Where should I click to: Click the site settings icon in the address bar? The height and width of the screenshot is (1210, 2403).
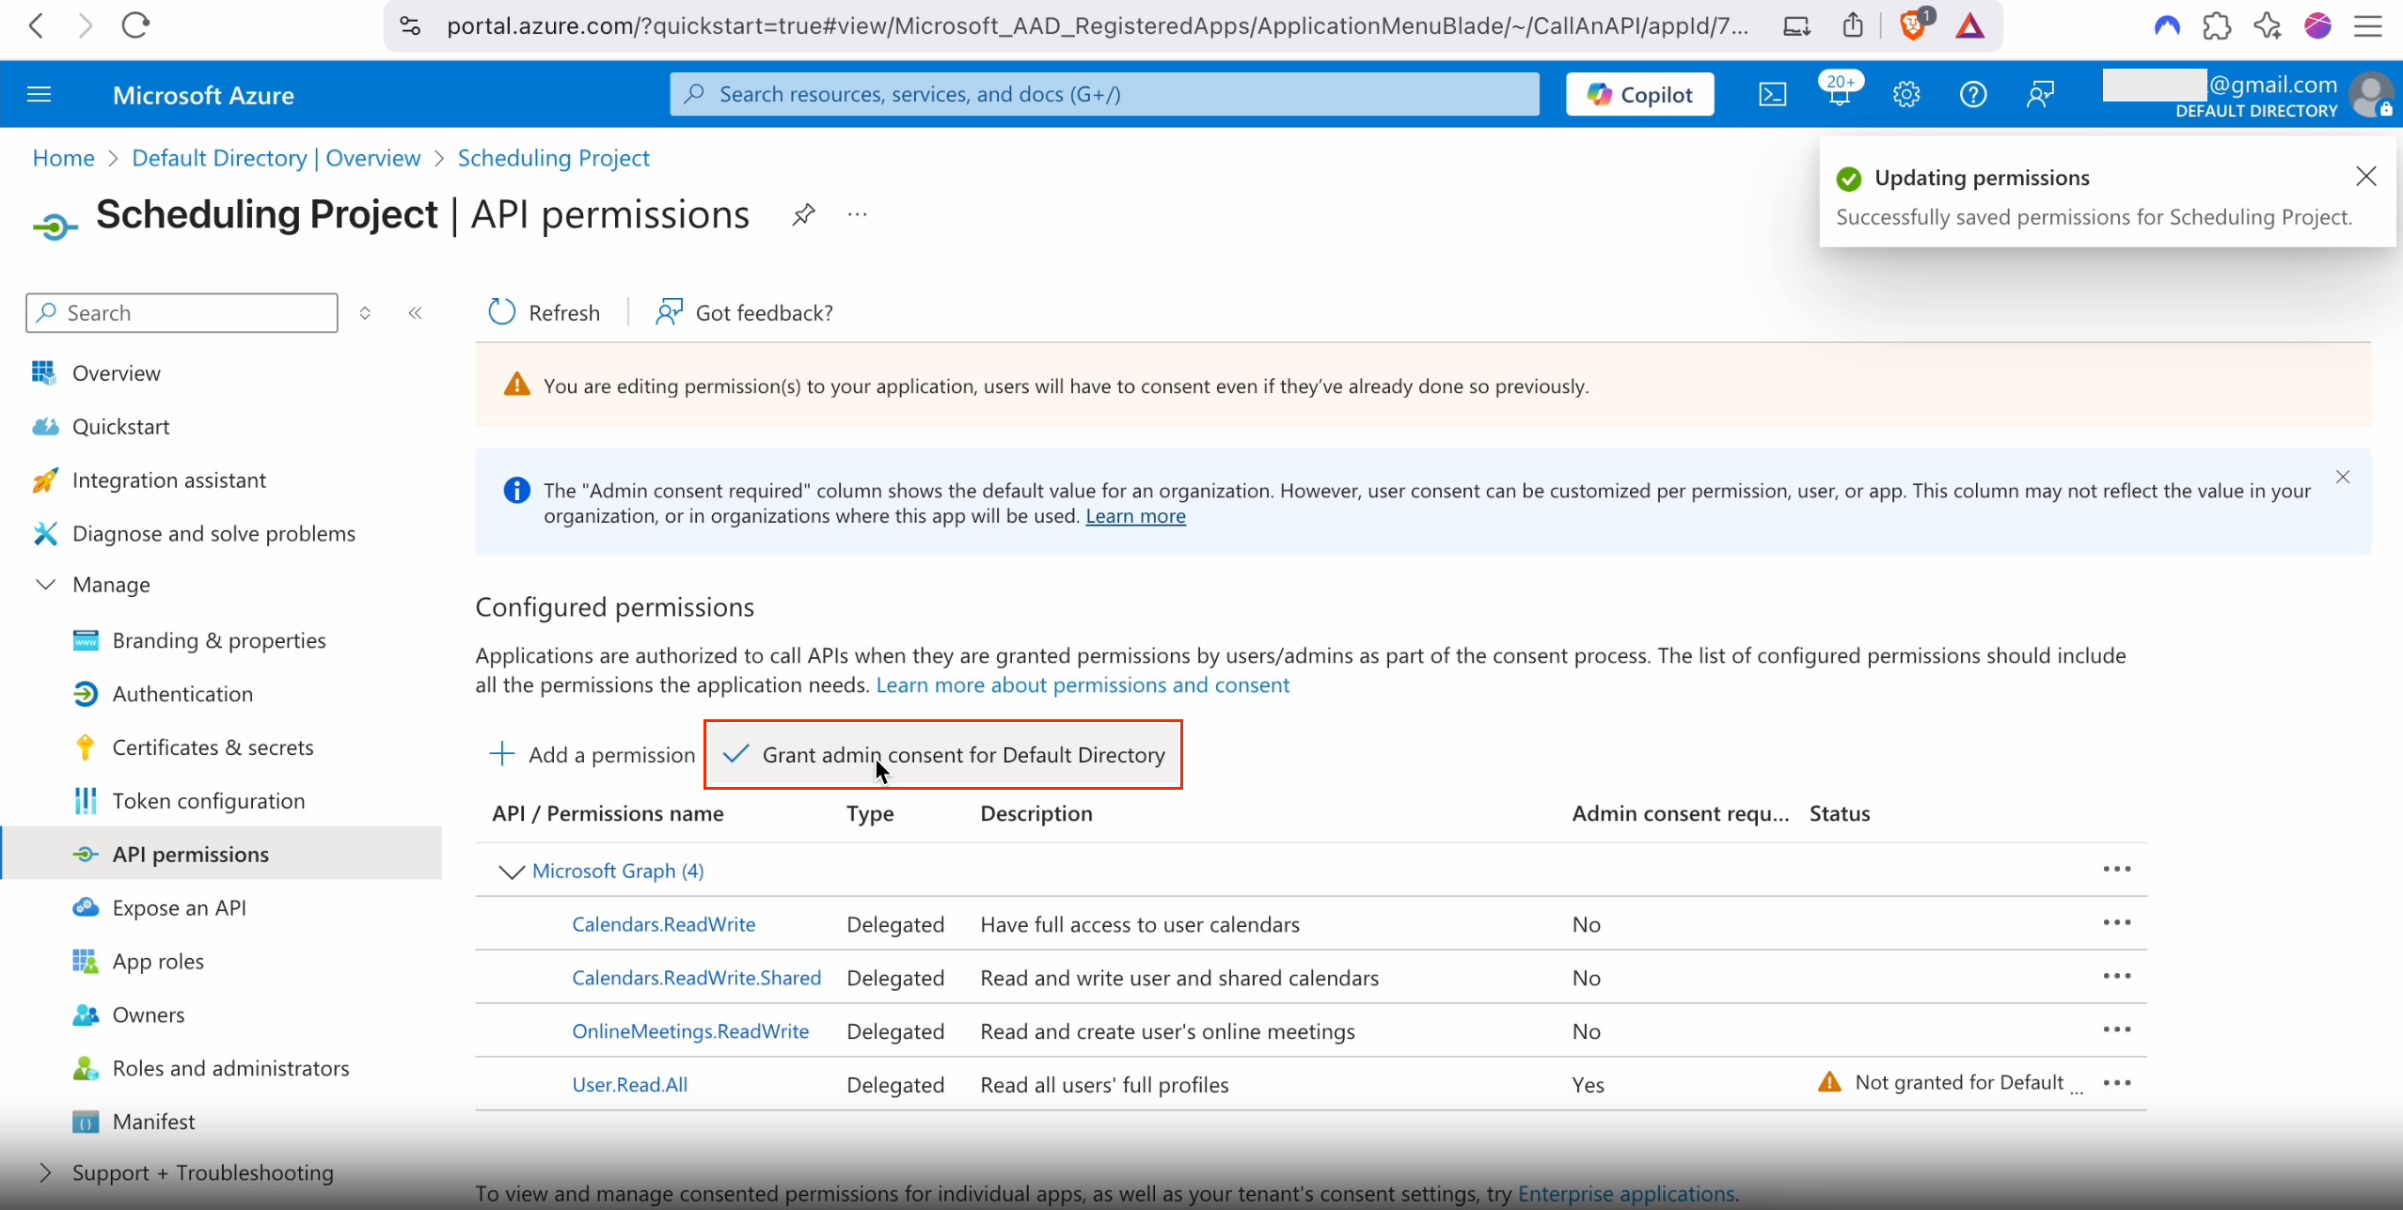pyautogui.click(x=410, y=25)
